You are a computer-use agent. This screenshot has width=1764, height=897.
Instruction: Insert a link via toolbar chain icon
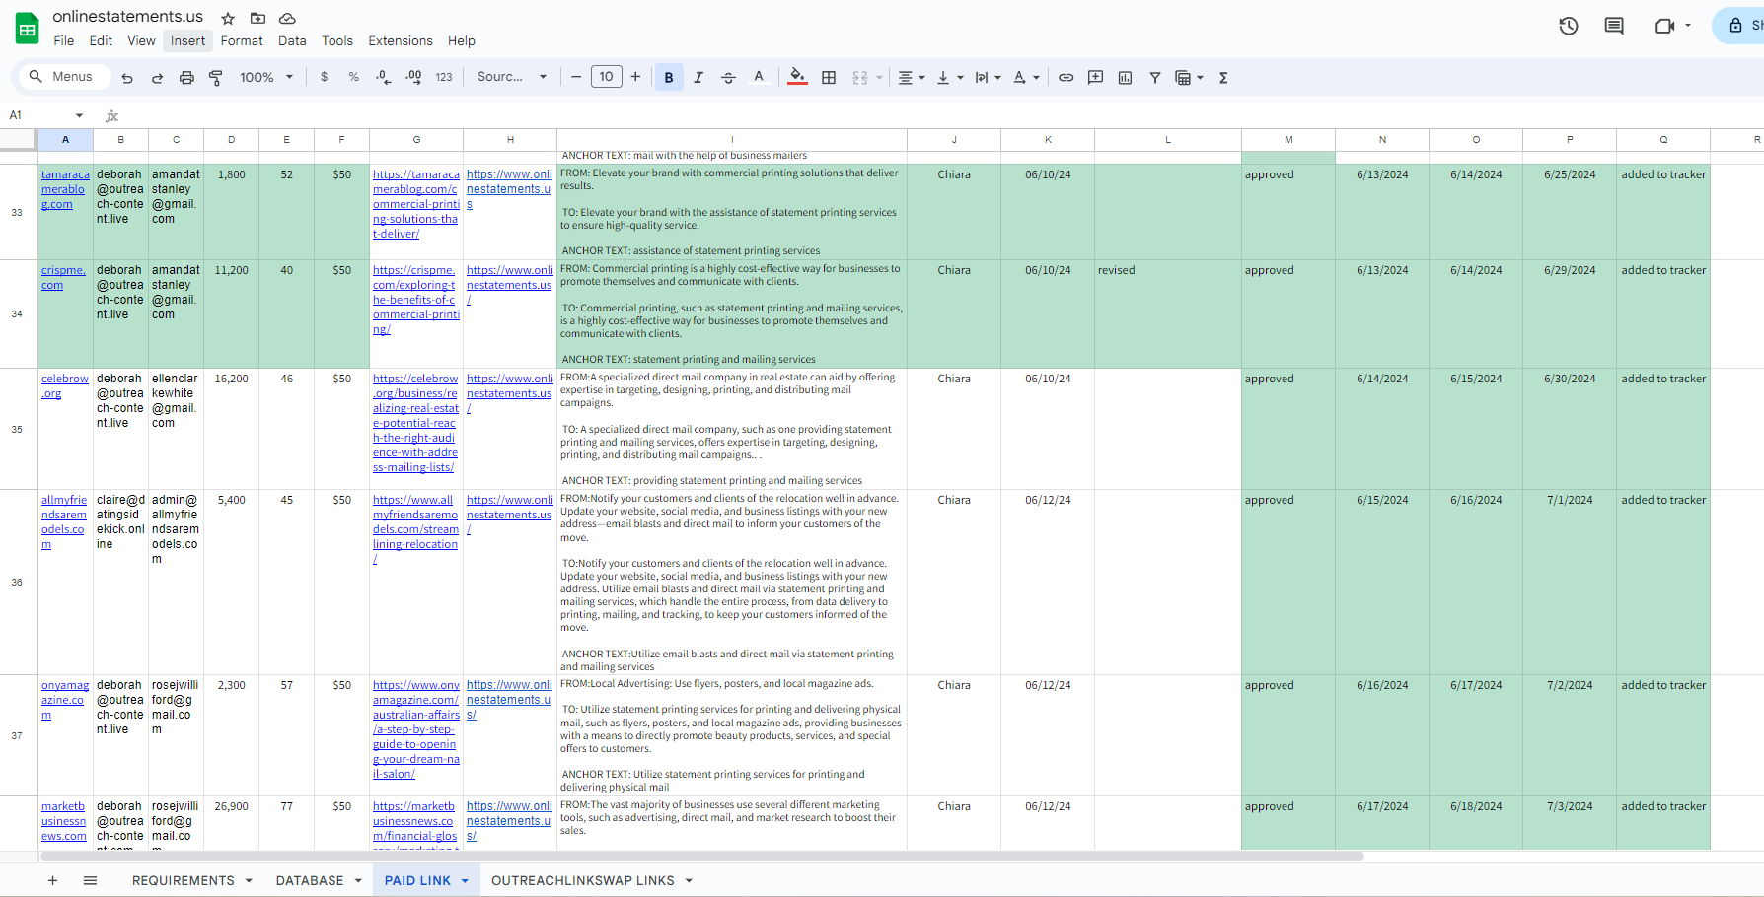[1066, 77]
